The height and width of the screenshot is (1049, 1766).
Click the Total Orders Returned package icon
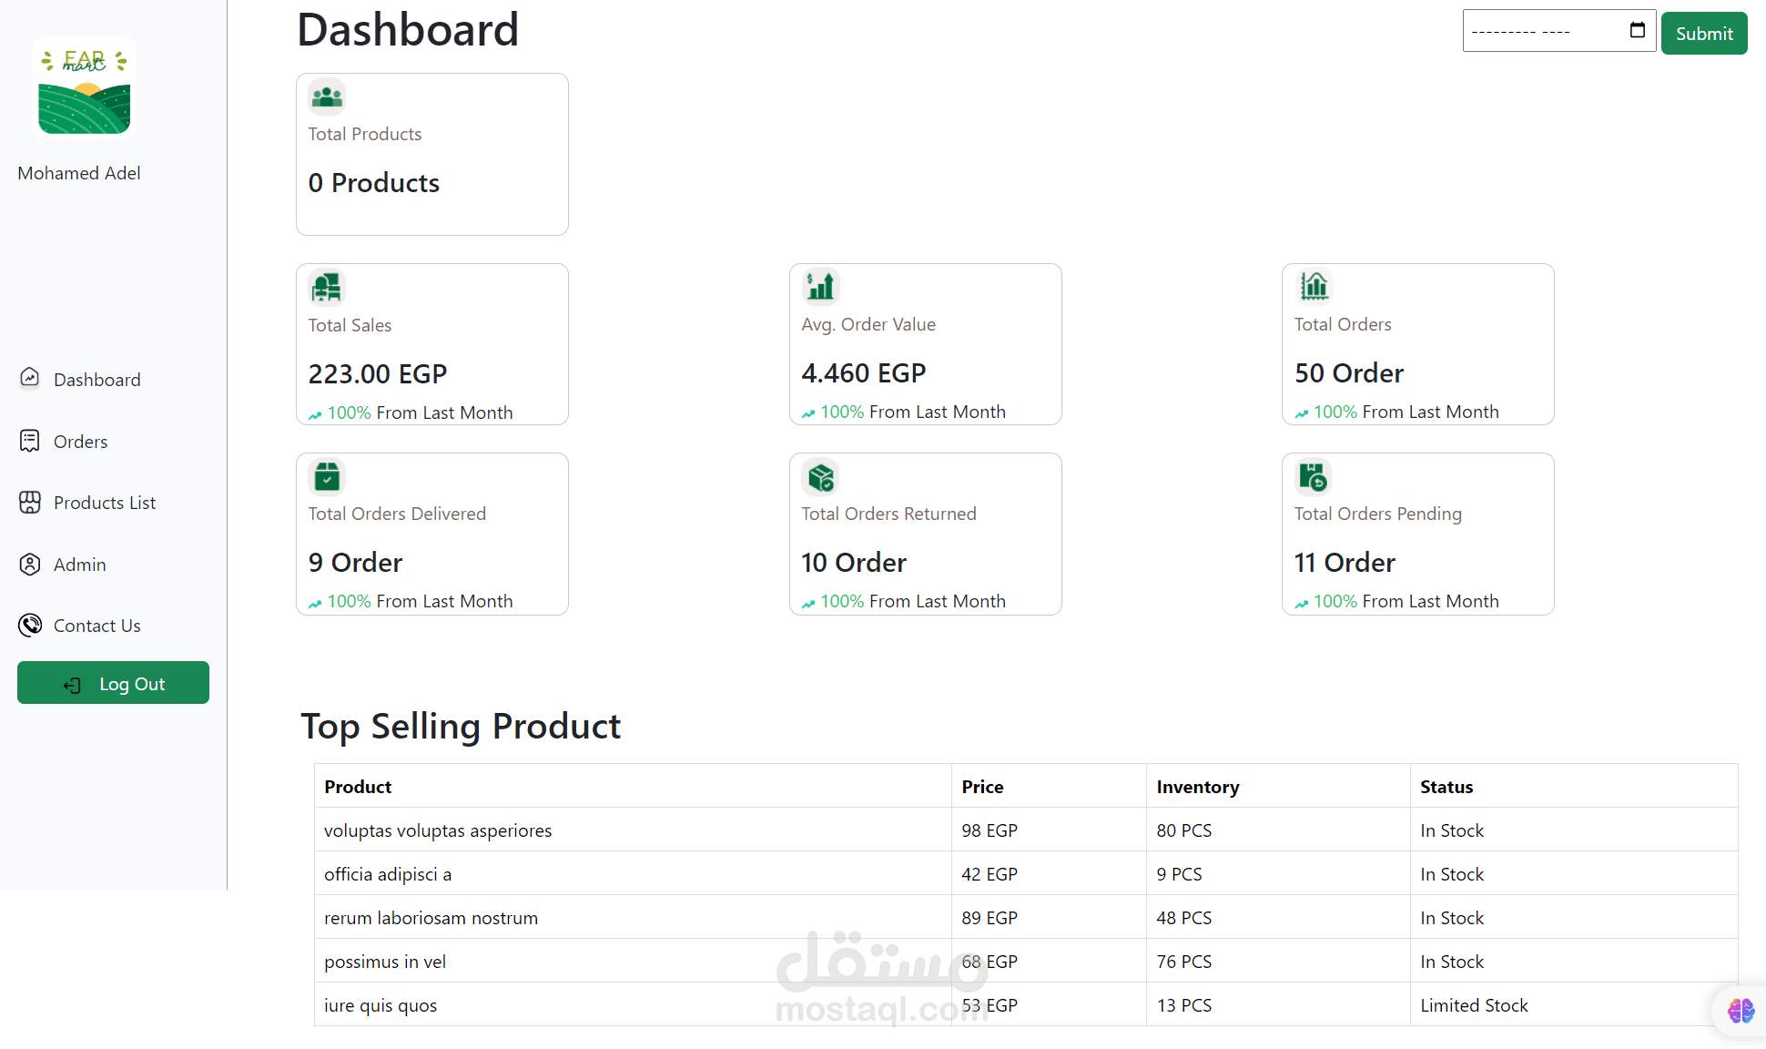tap(820, 477)
